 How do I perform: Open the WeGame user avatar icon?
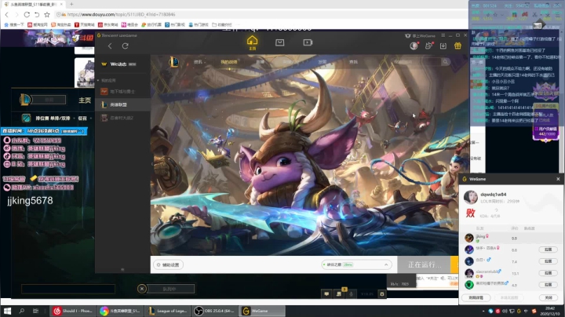pyautogui.click(x=414, y=46)
